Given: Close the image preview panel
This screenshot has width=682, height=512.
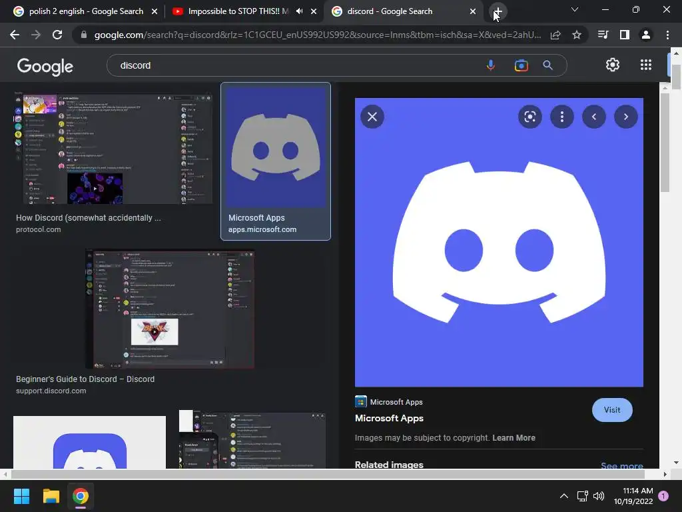Looking at the screenshot, I should (372, 117).
